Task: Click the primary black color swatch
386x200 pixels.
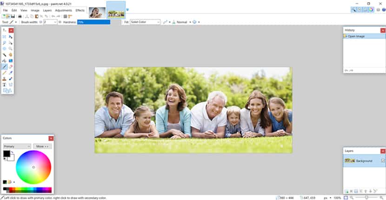Action: (7, 153)
